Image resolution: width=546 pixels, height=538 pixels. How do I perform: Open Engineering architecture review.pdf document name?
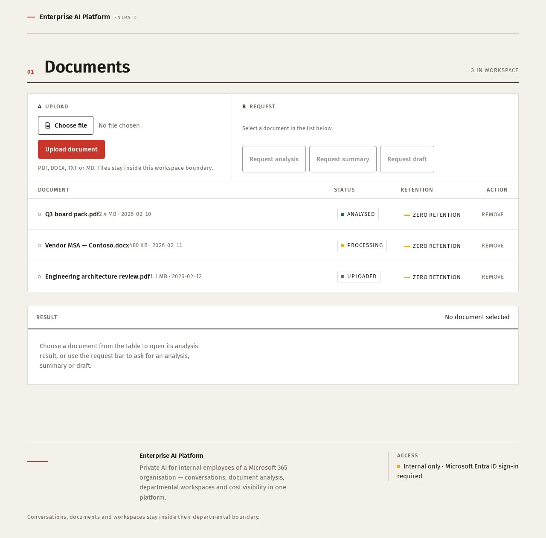[x=97, y=276]
